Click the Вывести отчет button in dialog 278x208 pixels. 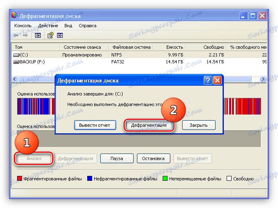tap(95, 125)
